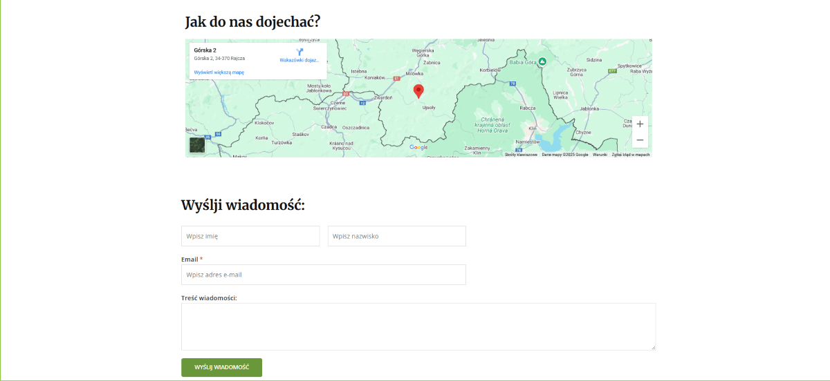The height and width of the screenshot is (381, 830).
Task: Switch to satellite view thumbnail
Action: (197, 145)
